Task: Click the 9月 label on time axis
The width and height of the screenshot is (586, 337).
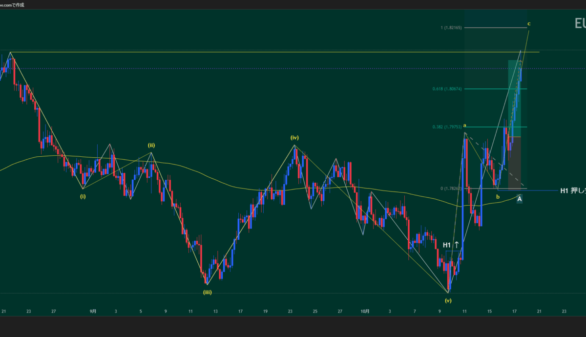Action: coord(93,311)
